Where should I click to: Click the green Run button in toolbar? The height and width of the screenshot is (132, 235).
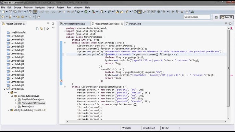click(x=86, y=12)
